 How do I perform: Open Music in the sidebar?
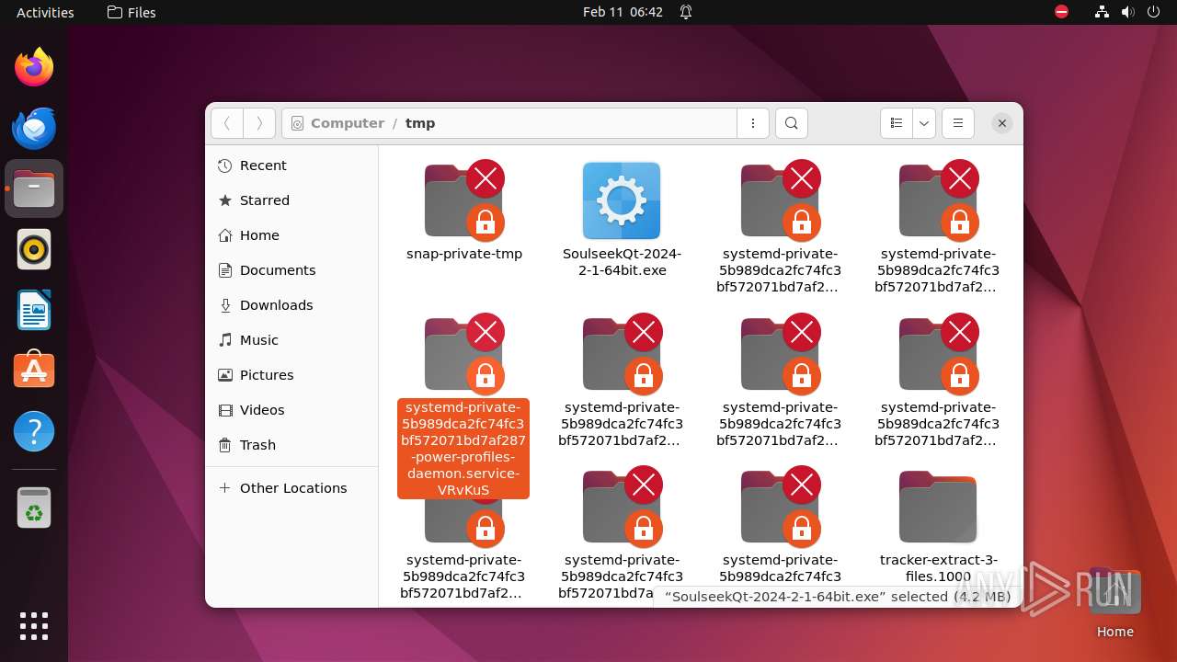(x=291, y=340)
